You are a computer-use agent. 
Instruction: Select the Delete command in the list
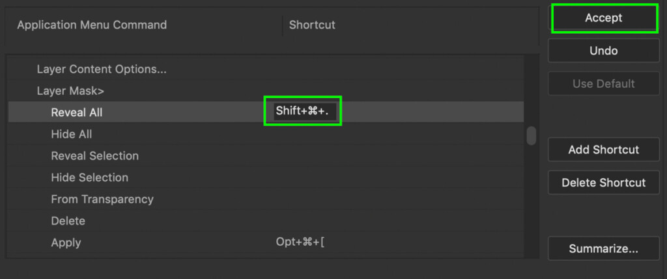point(68,221)
